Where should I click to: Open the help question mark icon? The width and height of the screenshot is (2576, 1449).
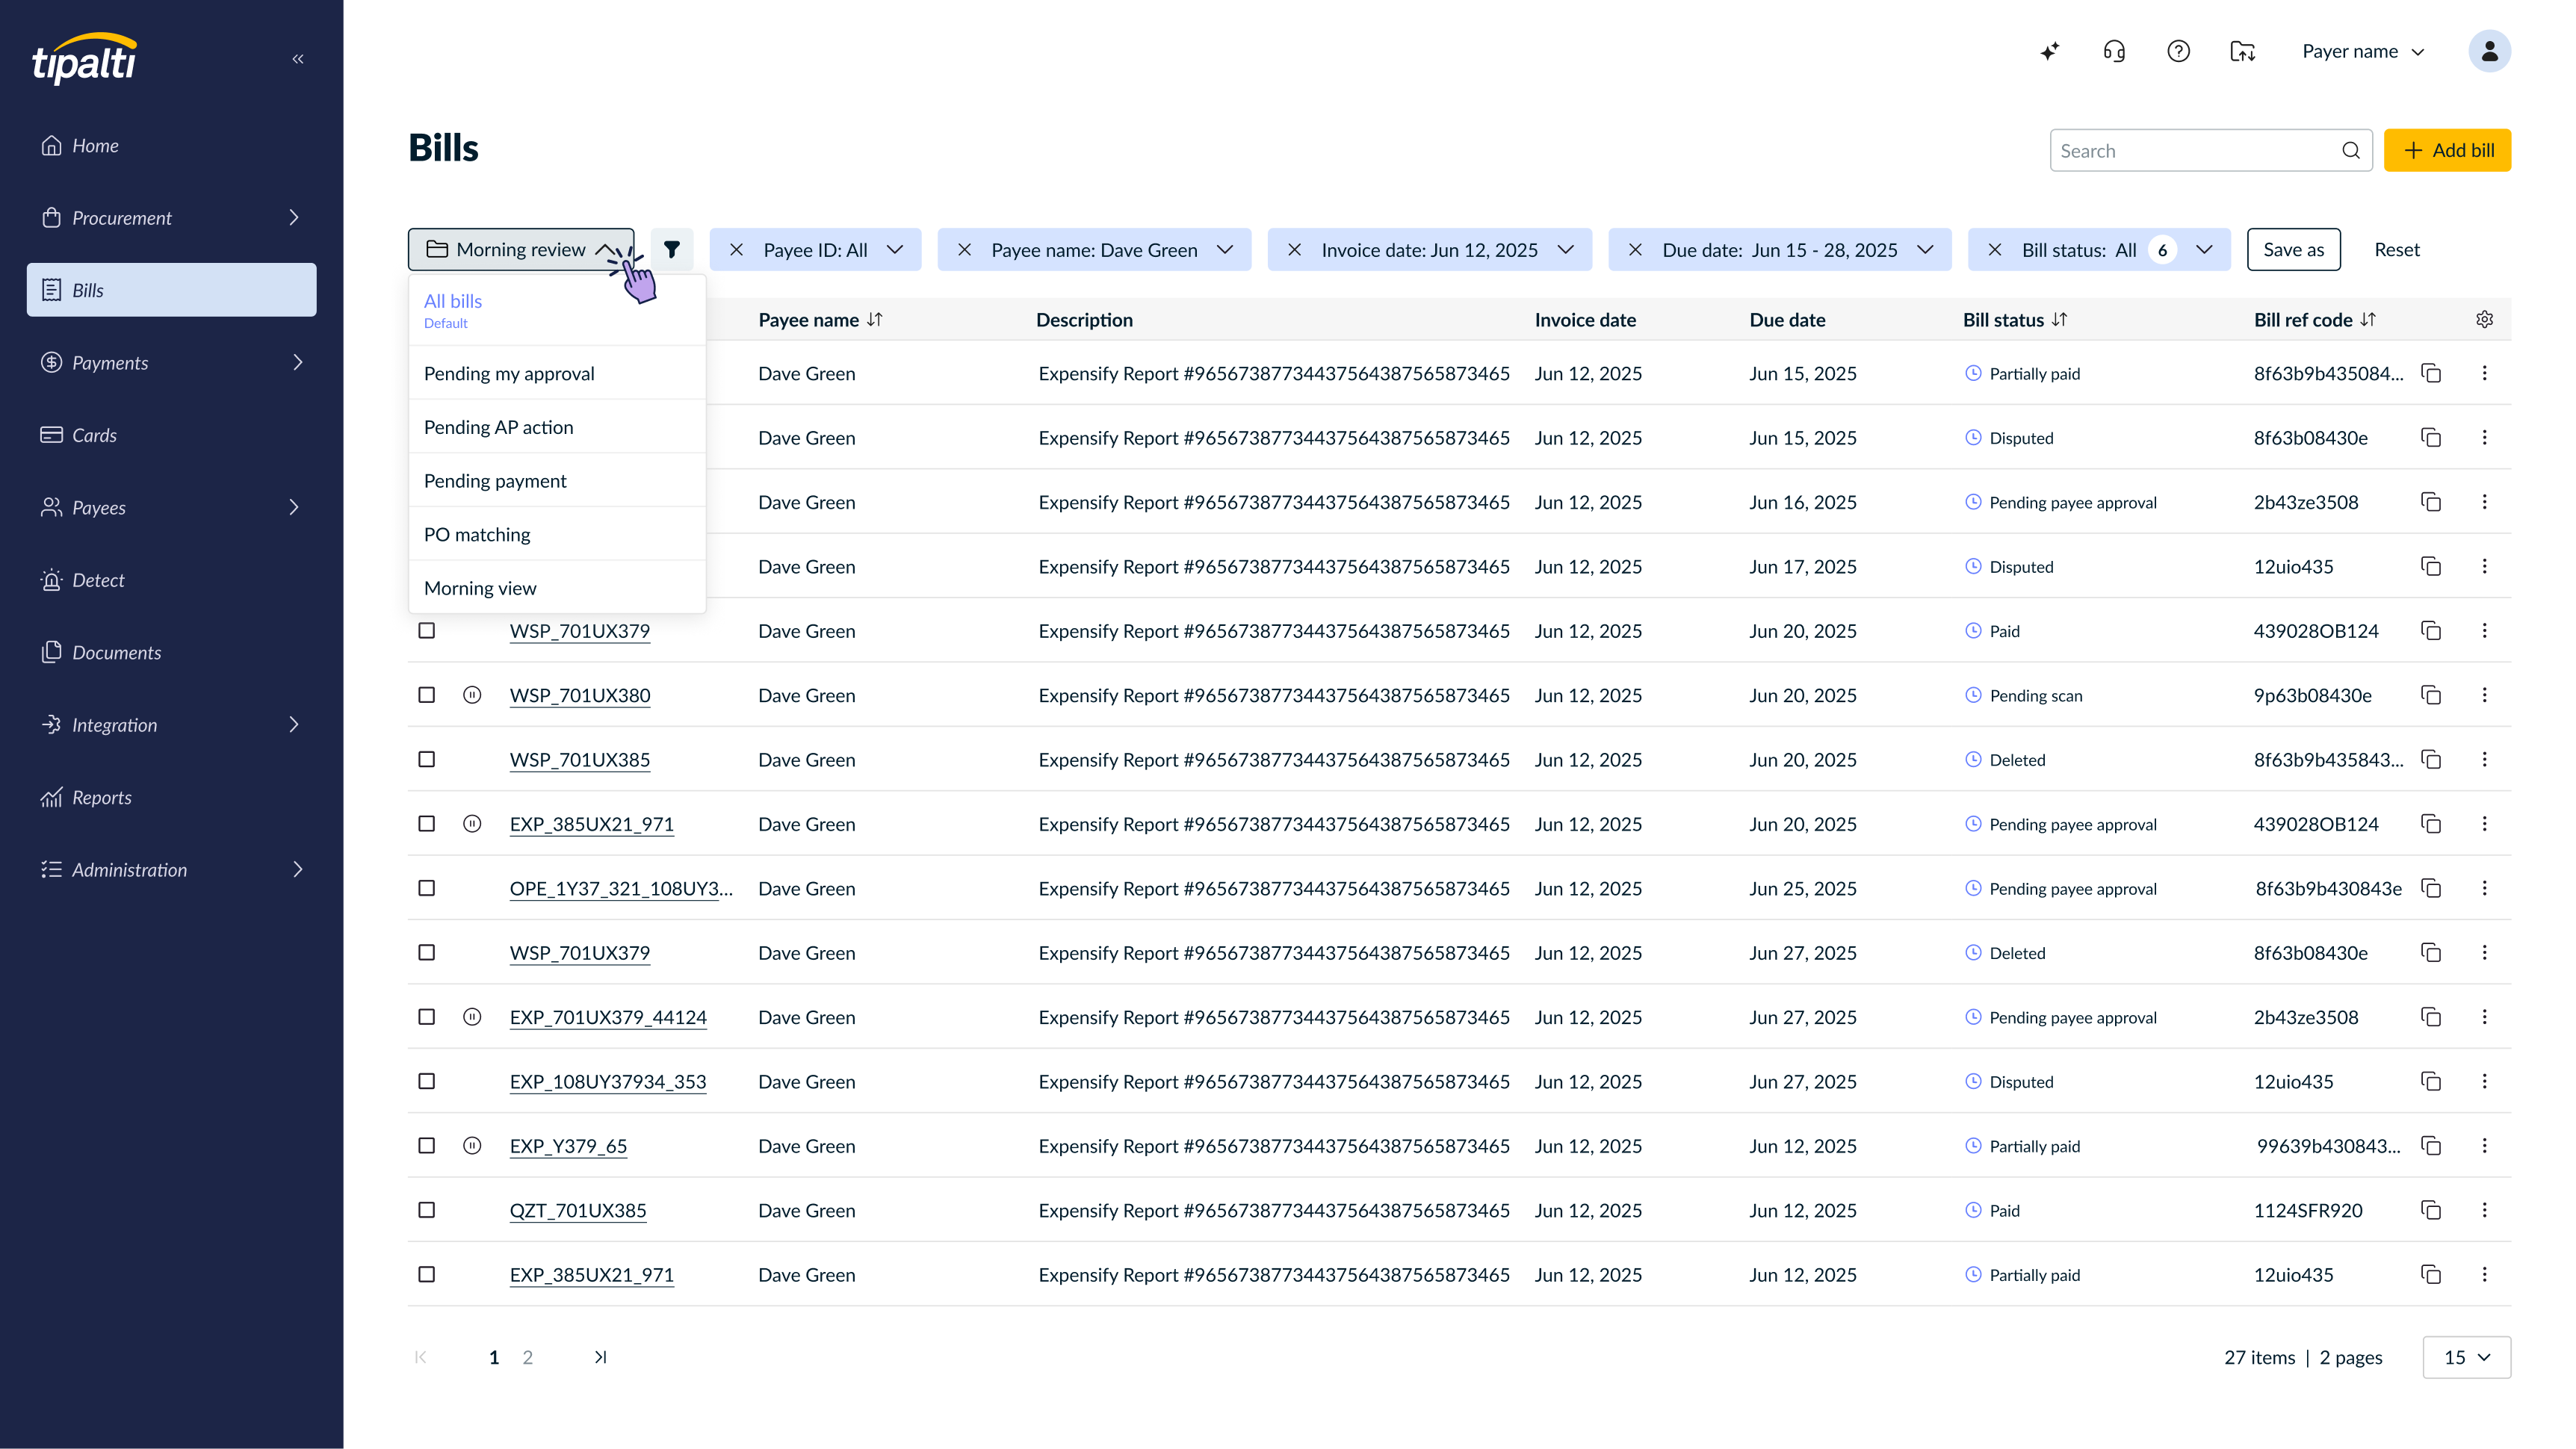pyautogui.click(x=2178, y=51)
